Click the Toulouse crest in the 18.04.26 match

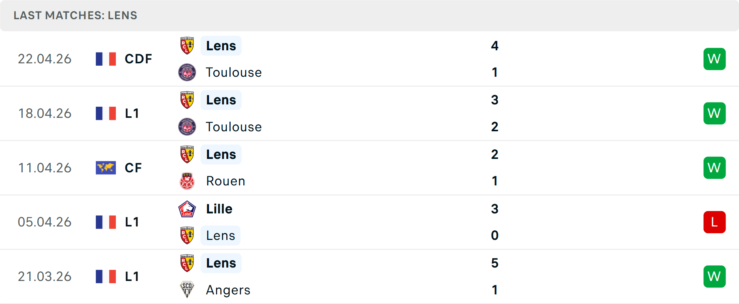click(187, 127)
